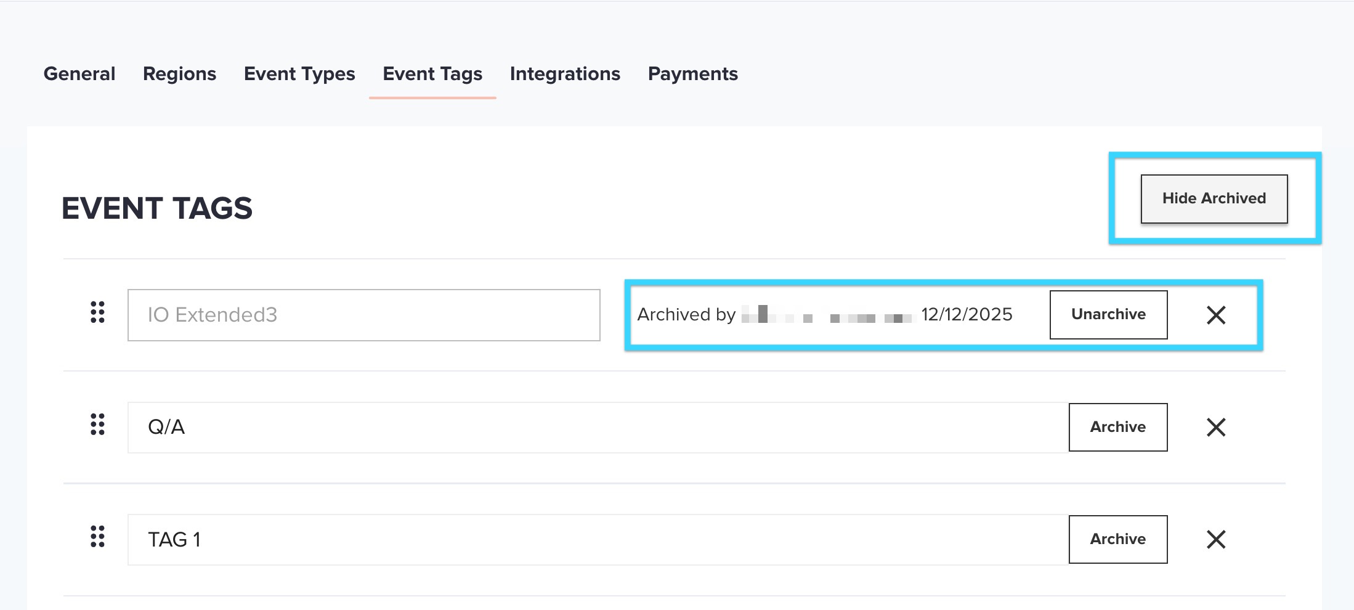Archive the TAG 1 tag

click(1117, 539)
